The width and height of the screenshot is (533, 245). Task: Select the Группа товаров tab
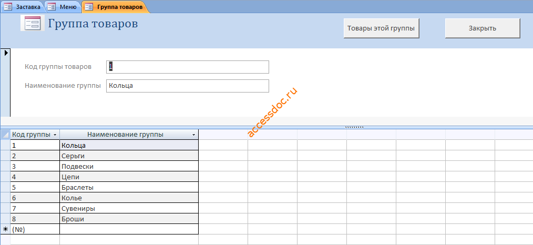115,7
